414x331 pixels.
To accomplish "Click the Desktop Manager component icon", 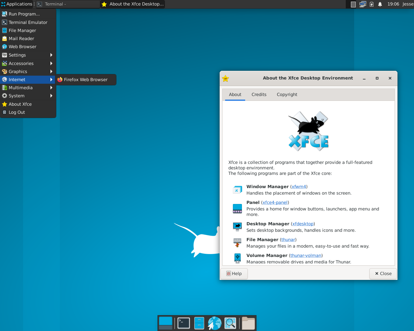I will [x=237, y=227].
